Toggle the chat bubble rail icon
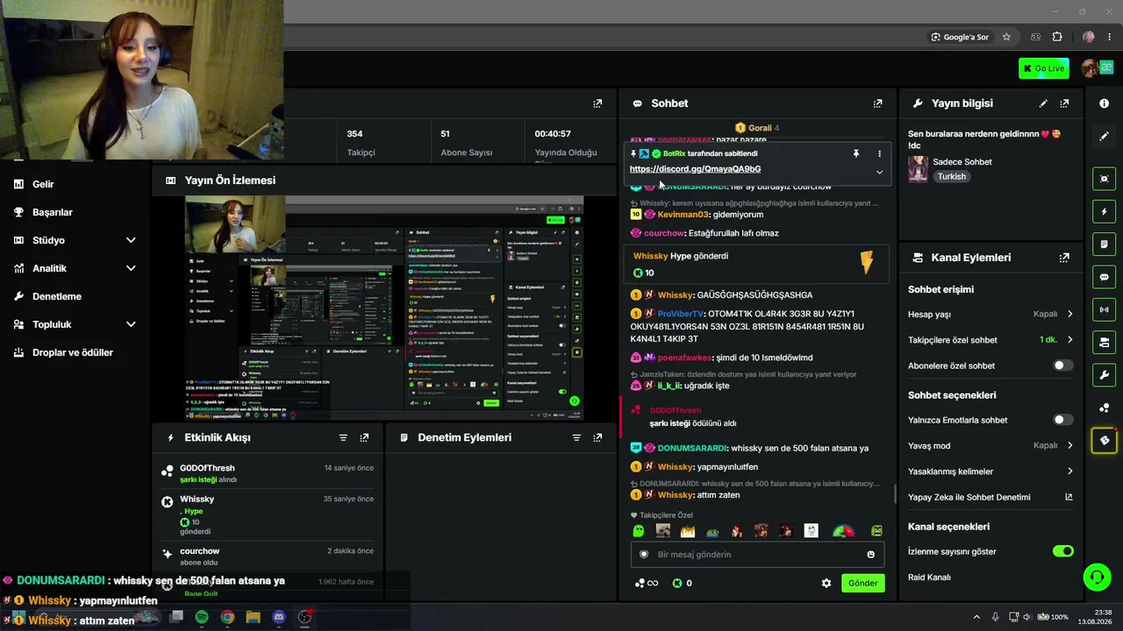 (1104, 277)
